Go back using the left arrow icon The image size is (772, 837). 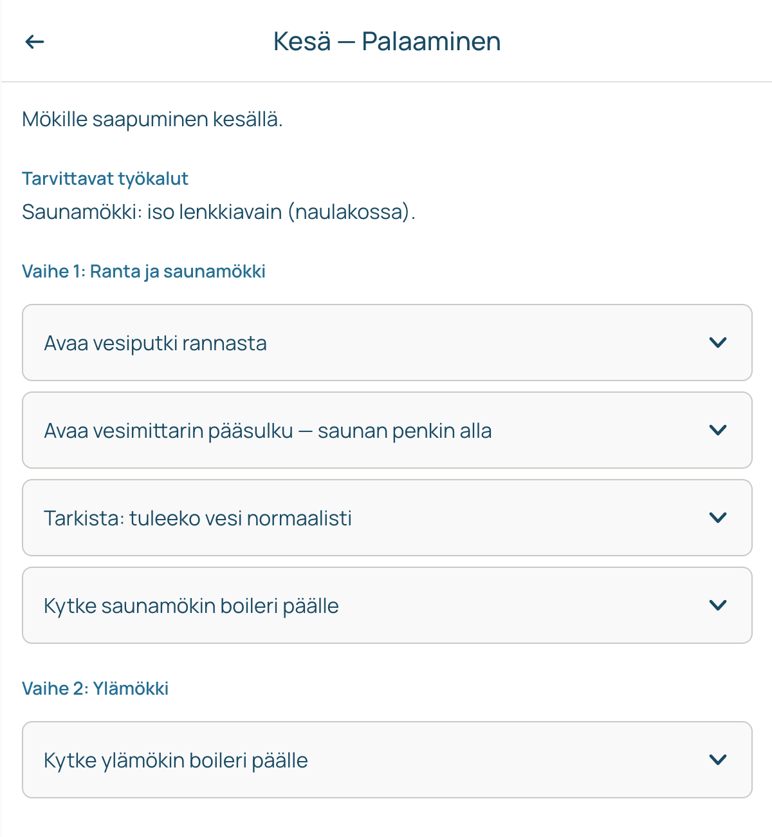[x=35, y=42]
